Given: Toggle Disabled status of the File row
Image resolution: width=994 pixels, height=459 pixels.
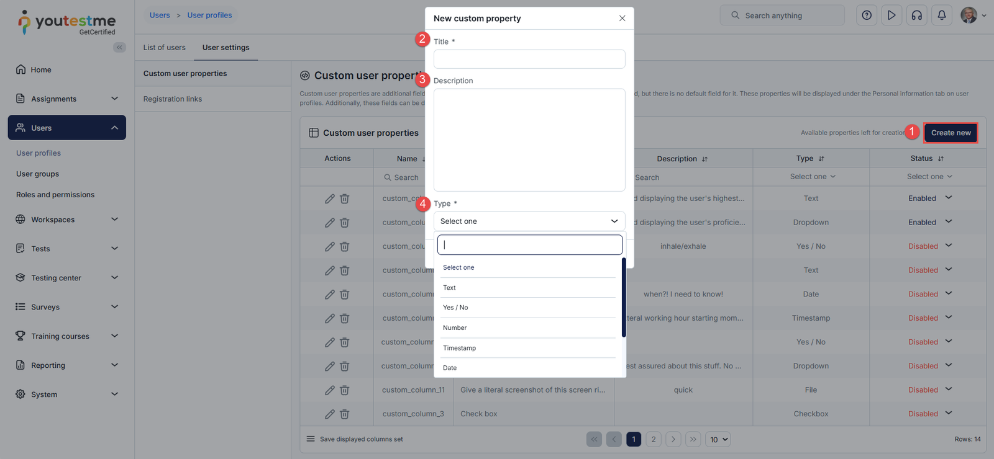Looking at the screenshot, I should coord(949,390).
